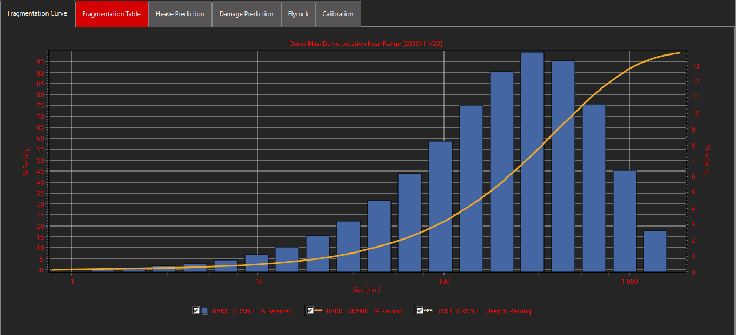The width and height of the screenshot is (736, 335).
Task: Click the 7 tick on % Retained axis
Action: coord(694,161)
